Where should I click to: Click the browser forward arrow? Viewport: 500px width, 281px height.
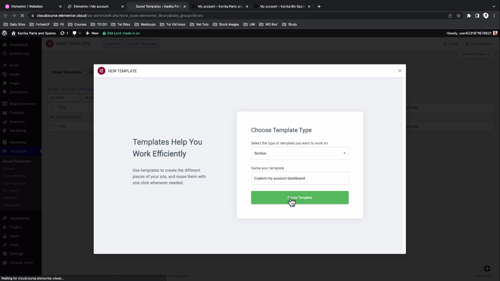point(14,16)
